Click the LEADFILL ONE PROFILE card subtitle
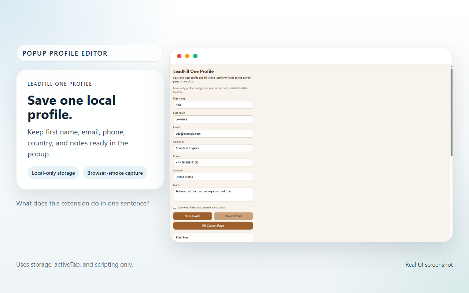The height and width of the screenshot is (293, 469). click(x=60, y=84)
